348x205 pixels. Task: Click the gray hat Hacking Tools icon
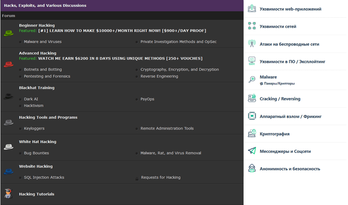pyautogui.click(x=9, y=123)
